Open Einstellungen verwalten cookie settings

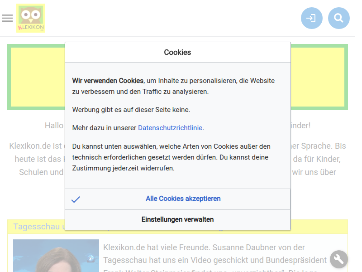[177, 219]
